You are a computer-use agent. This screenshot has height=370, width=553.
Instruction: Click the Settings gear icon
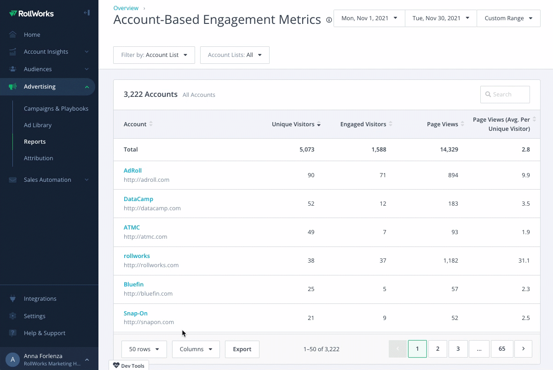pos(13,316)
